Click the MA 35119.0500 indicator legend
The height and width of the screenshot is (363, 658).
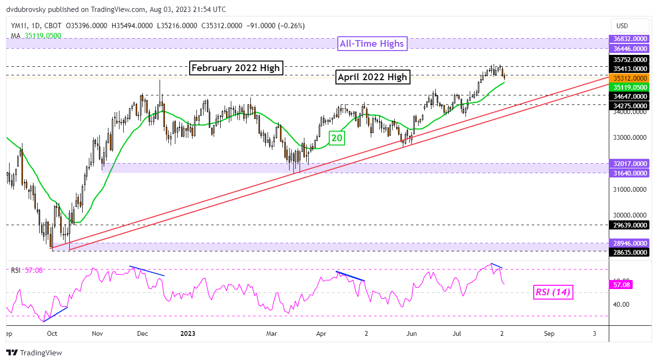point(36,35)
